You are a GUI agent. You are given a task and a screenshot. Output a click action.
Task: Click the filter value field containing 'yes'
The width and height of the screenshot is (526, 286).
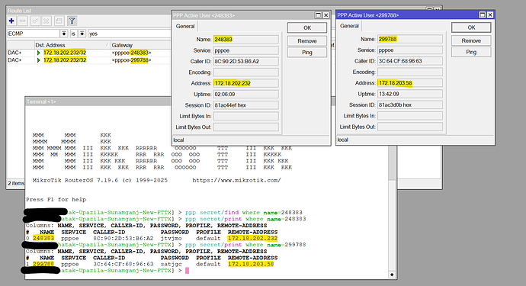pyautogui.click(x=130, y=34)
